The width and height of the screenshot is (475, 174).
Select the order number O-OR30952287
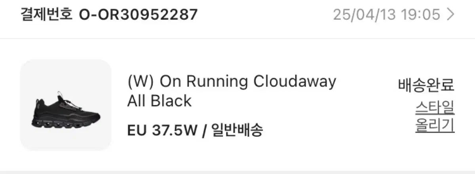(x=138, y=15)
